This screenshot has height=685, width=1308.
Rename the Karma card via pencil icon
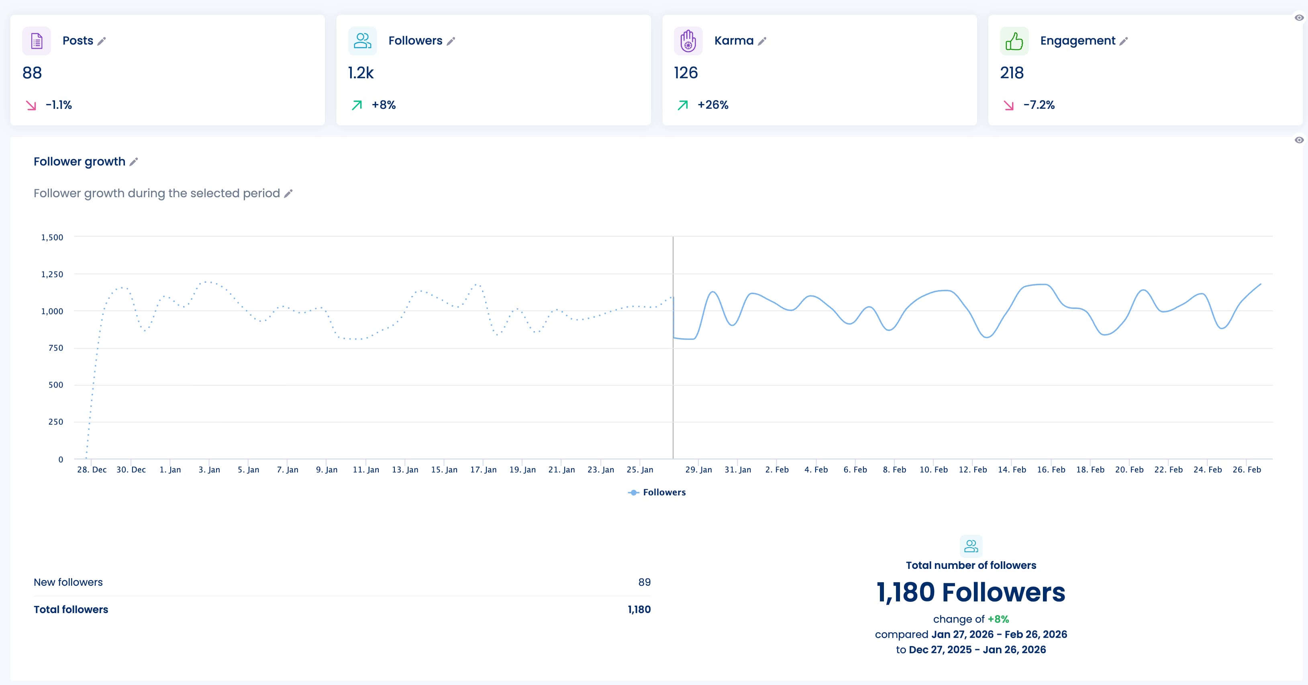coord(763,41)
